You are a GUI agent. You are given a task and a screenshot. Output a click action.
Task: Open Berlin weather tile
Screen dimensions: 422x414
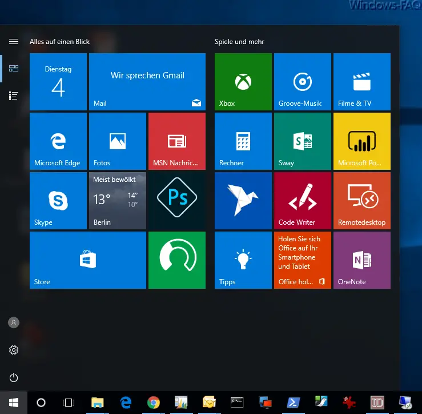pos(118,201)
